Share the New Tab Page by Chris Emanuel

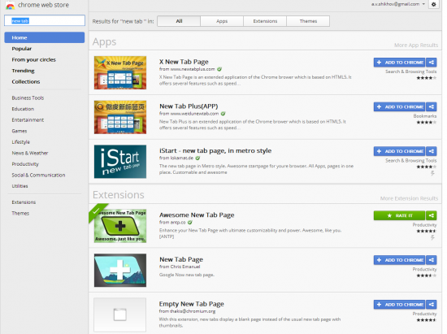click(x=432, y=260)
